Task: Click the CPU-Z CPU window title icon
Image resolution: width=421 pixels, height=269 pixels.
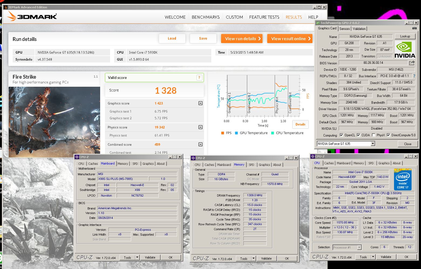Action: click(x=313, y=156)
